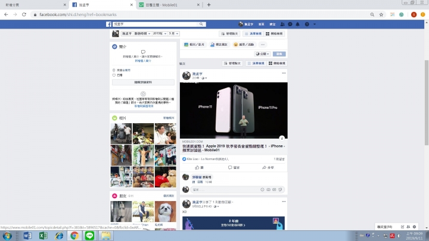
Task: Bookmark this page with the star icon
Action: tap(381, 14)
